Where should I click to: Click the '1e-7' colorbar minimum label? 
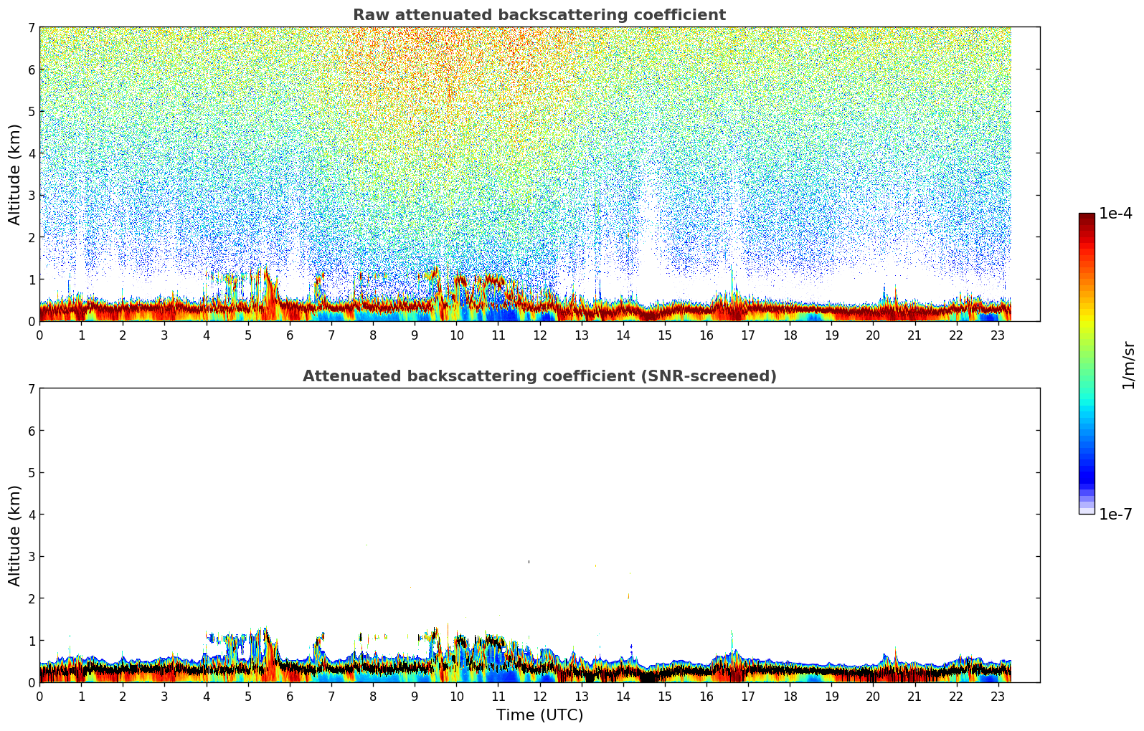(1115, 515)
